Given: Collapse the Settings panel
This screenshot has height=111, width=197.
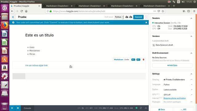Looking at the screenshot, I should click(x=191, y=74).
